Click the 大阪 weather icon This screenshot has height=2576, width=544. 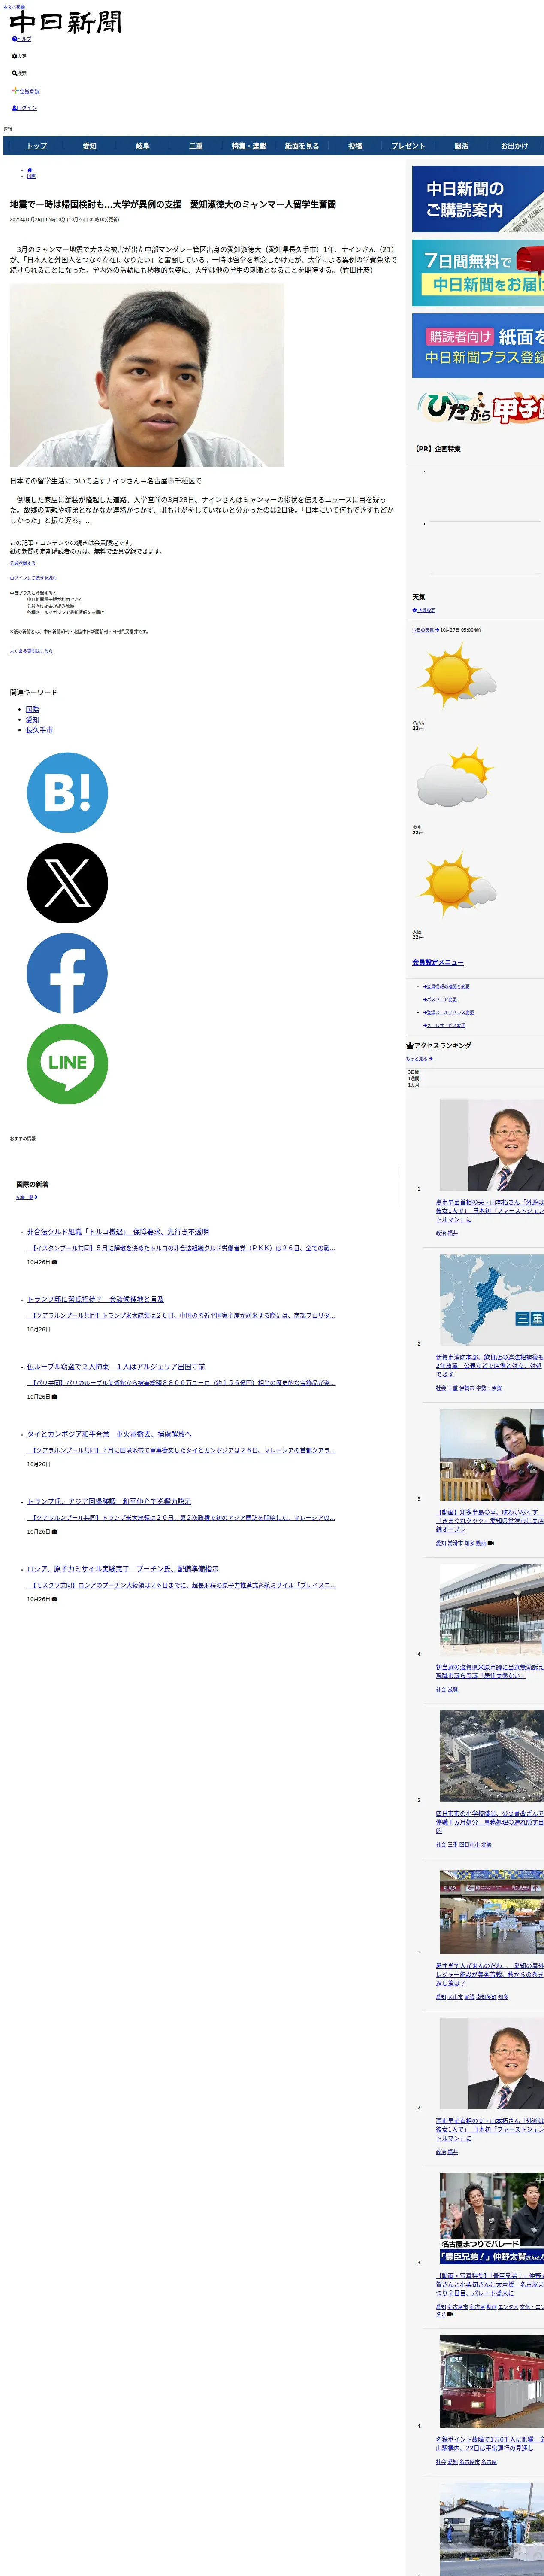click(456, 884)
